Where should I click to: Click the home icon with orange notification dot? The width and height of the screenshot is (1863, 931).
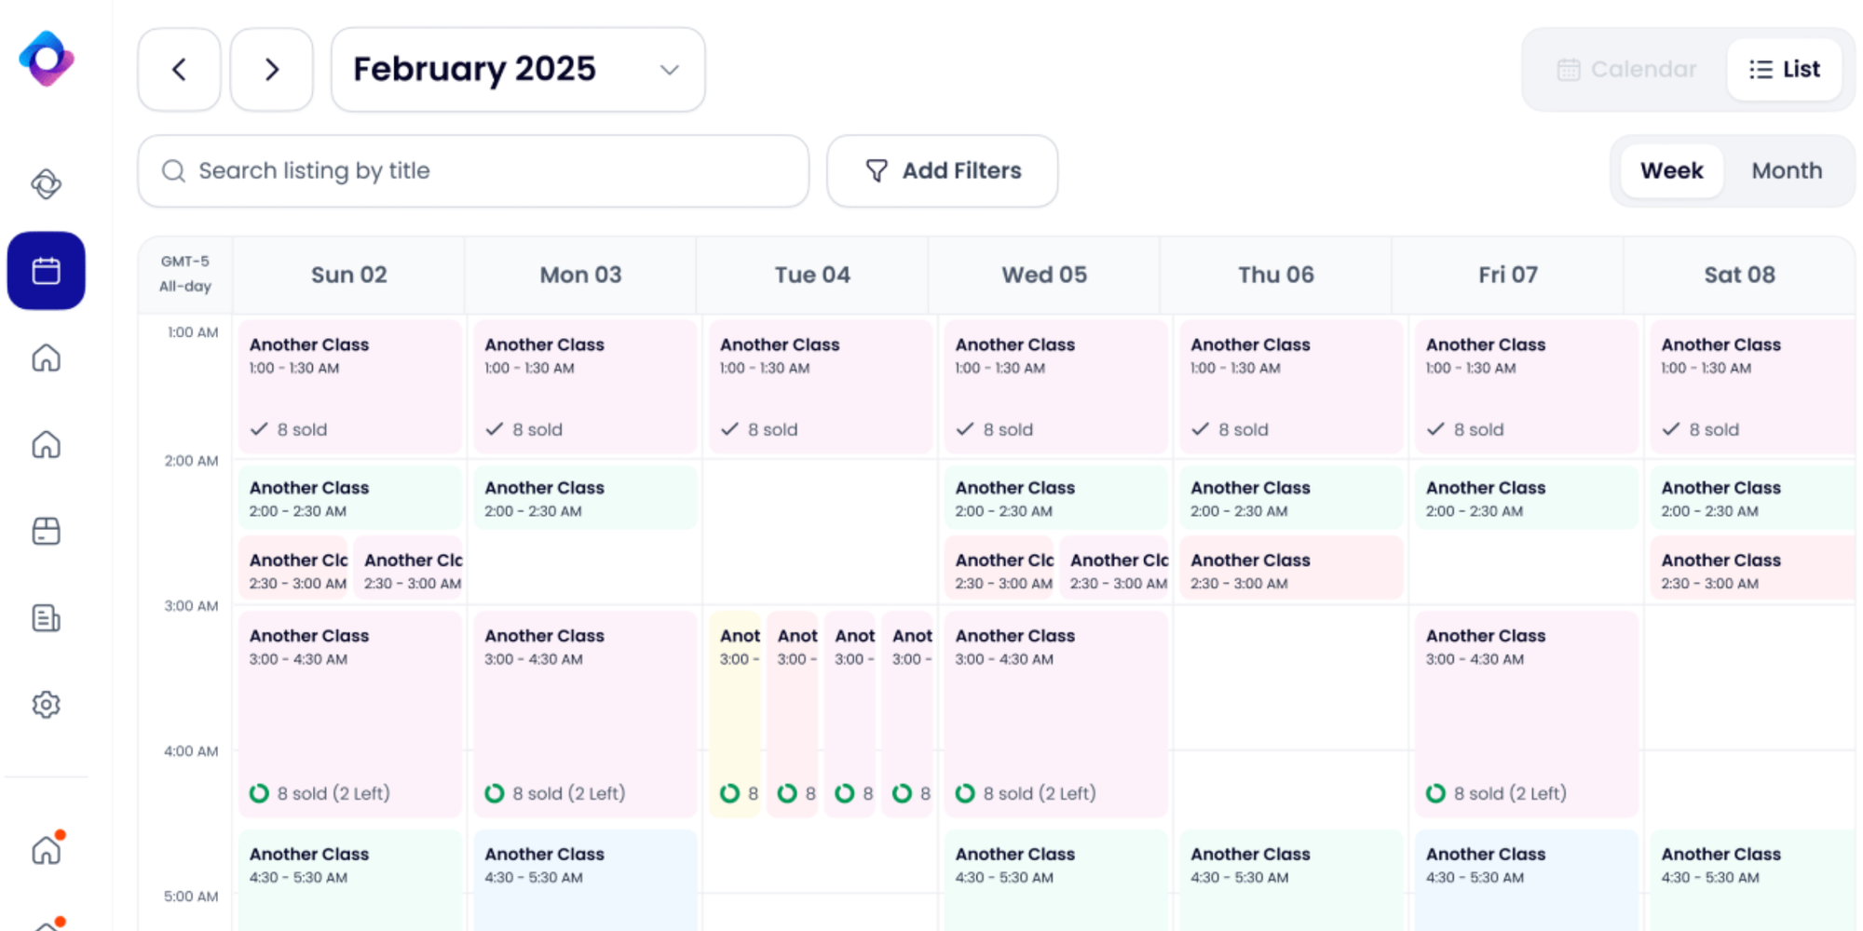(x=46, y=848)
